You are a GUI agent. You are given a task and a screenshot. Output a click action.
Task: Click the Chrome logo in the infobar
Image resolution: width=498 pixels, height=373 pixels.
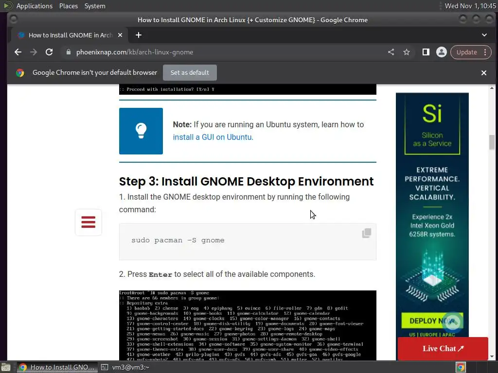click(20, 73)
